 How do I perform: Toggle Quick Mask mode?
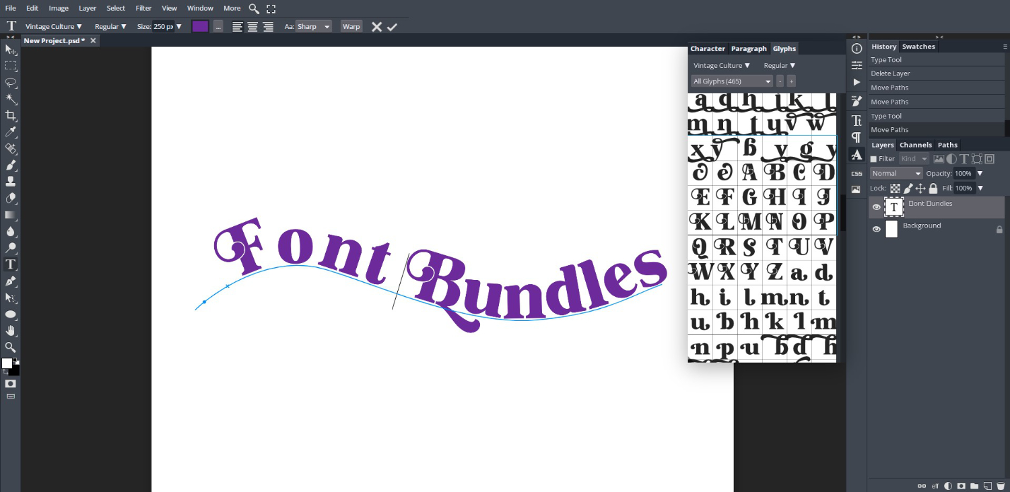tap(11, 383)
